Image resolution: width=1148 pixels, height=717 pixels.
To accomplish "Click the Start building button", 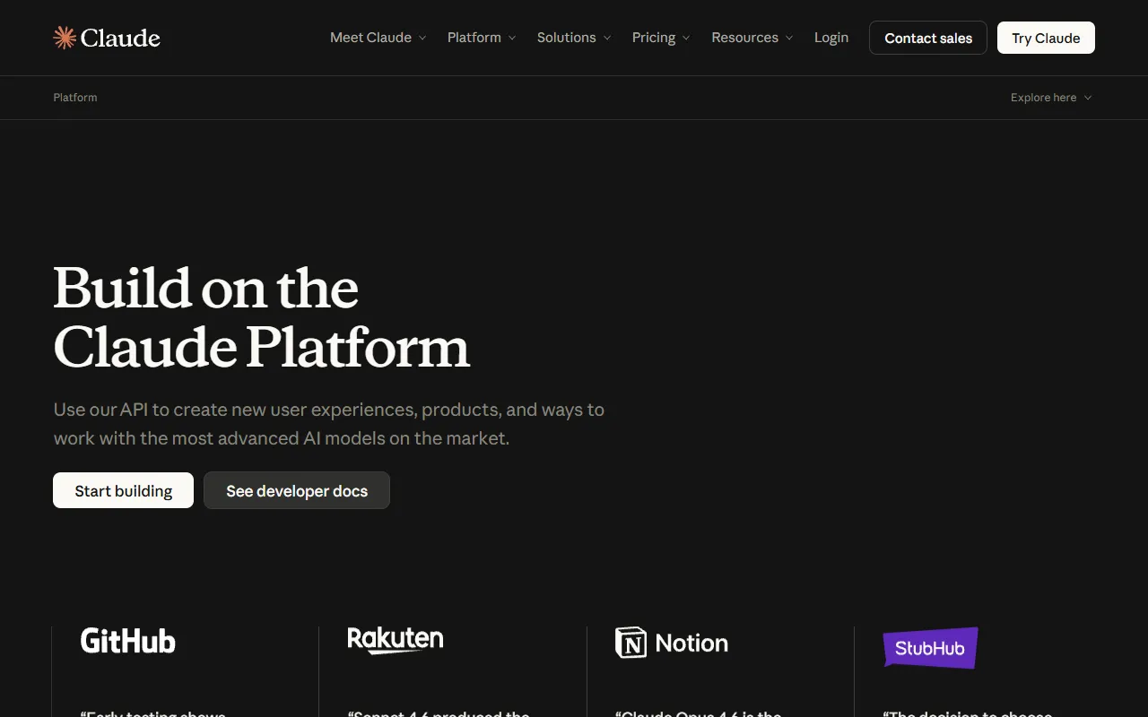I will pyautogui.click(x=123, y=490).
